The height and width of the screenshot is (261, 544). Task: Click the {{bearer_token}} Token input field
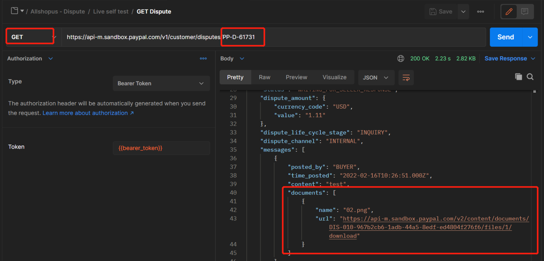click(161, 148)
